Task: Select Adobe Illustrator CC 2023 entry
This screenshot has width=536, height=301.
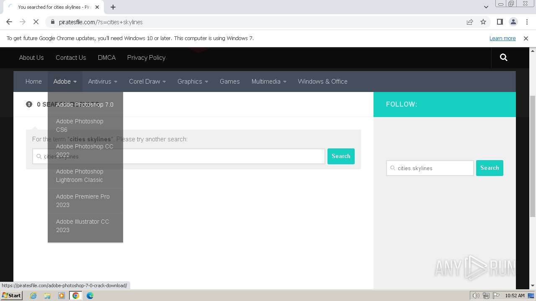Action: coord(85,226)
